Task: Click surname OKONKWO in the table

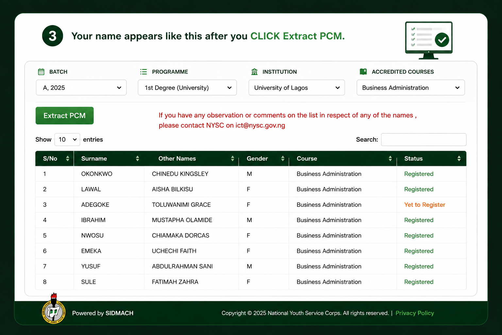Action: [x=97, y=174]
